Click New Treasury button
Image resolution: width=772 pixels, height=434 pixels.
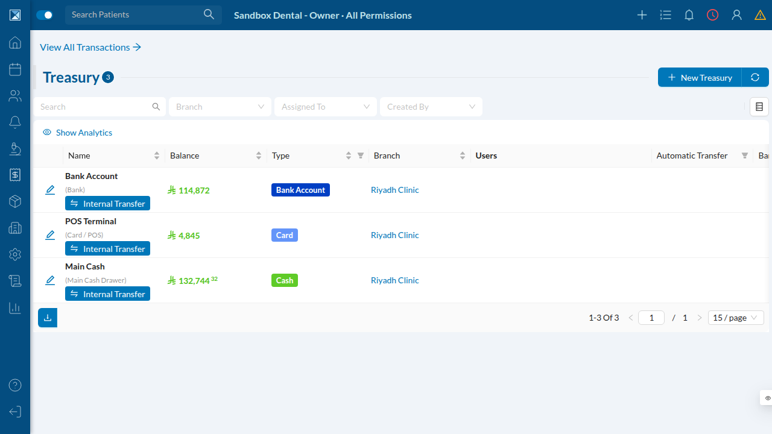click(700, 77)
